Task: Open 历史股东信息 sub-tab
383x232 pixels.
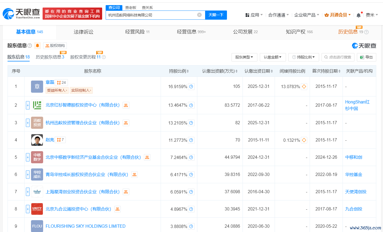Action: (x=50, y=57)
